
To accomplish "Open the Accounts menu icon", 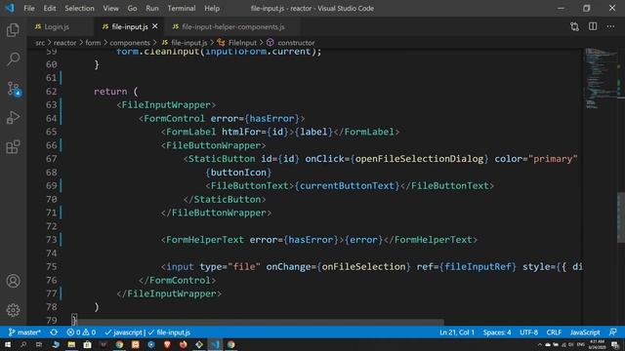I will click(13, 281).
